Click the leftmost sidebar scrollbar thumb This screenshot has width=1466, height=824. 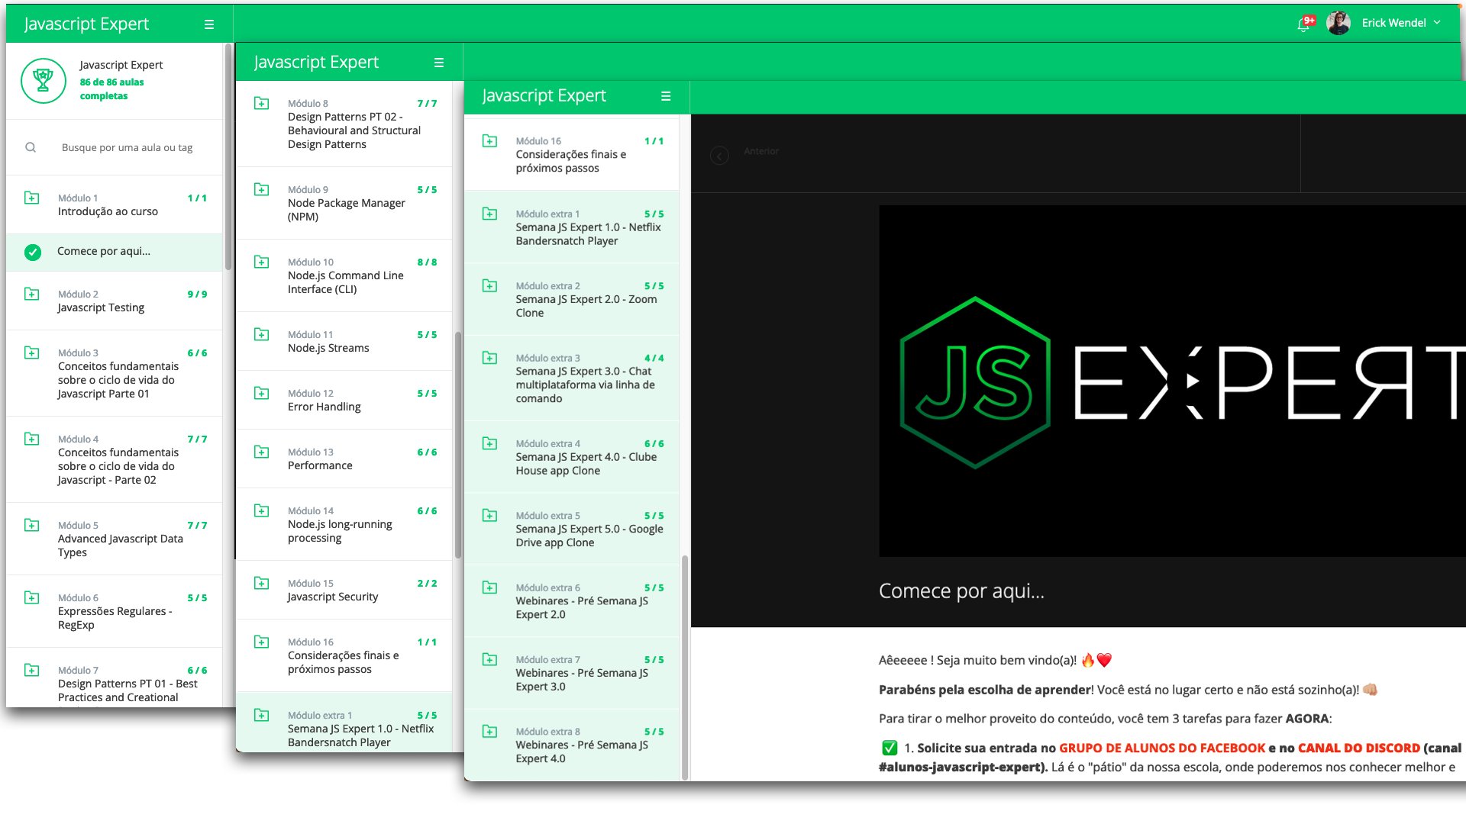(x=228, y=156)
